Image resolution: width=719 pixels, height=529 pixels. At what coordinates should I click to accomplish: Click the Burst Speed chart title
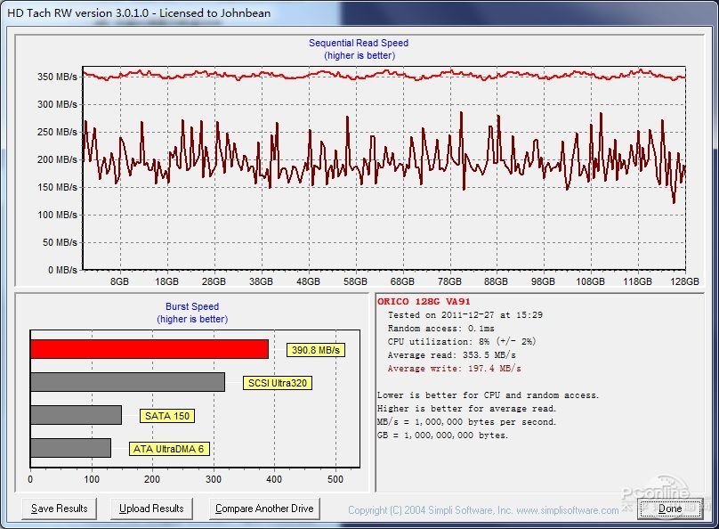[x=192, y=306]
